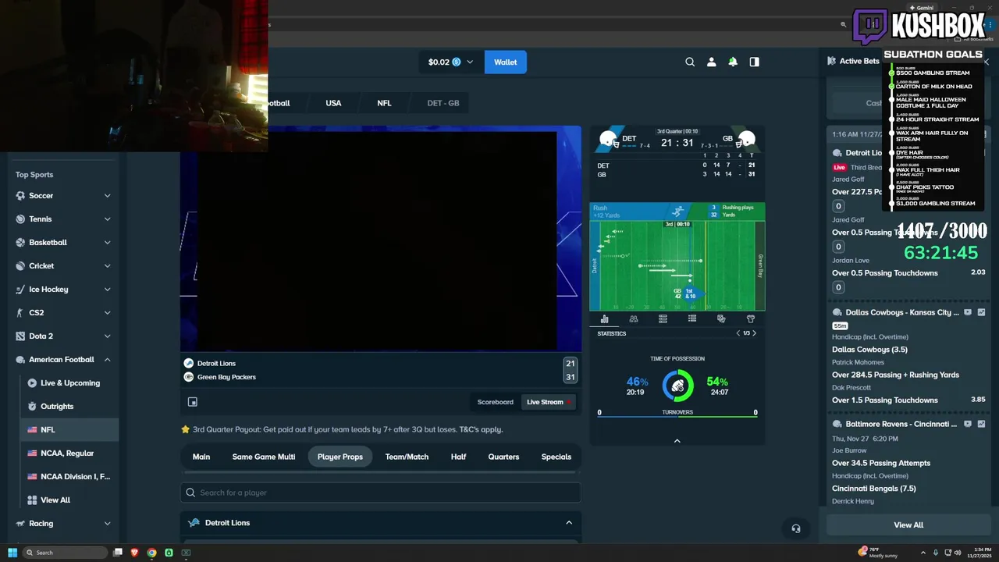Image resolution: width=999 pixels, height=562 pixels.
Task: Open the Same Game Multi tab
Action: (x=264, y=457)
